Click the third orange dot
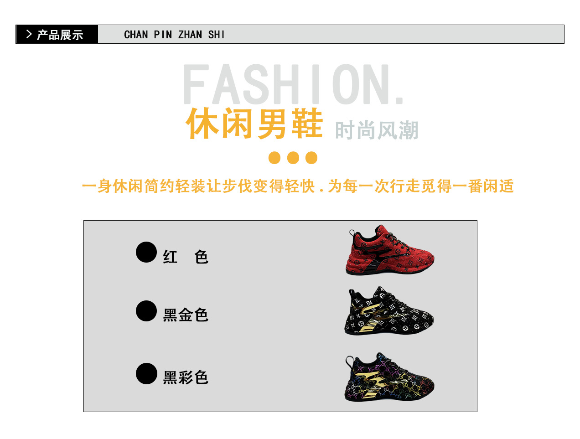The image size is (580, 439). click(311, 158)
